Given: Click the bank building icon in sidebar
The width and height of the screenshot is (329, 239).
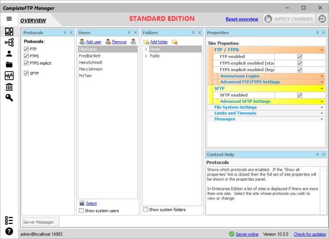Looking at the screenshot, I should click(9, 87).
